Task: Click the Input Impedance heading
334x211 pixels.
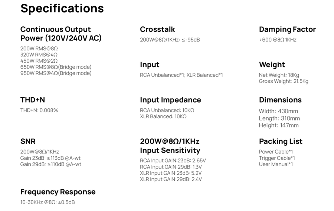Action: pos(170,100)
